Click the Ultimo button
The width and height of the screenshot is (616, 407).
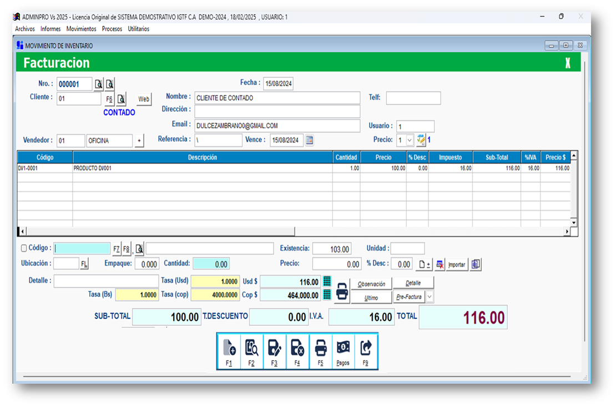pos(371,297)
